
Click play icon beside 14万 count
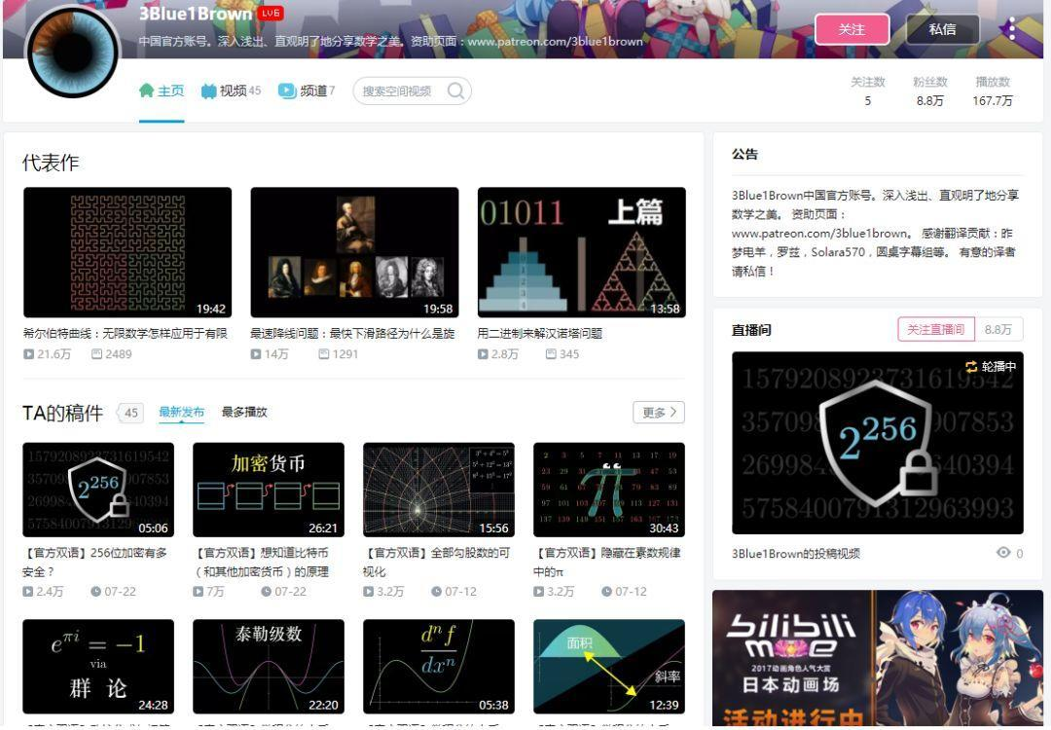coord(255,354)
